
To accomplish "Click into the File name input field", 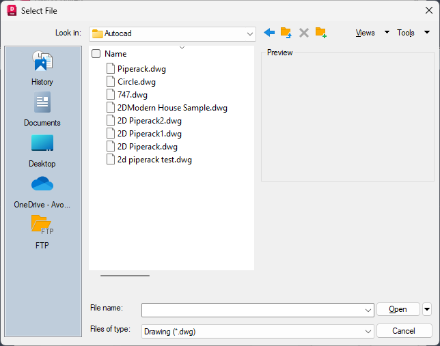I will tap(258, 310).
